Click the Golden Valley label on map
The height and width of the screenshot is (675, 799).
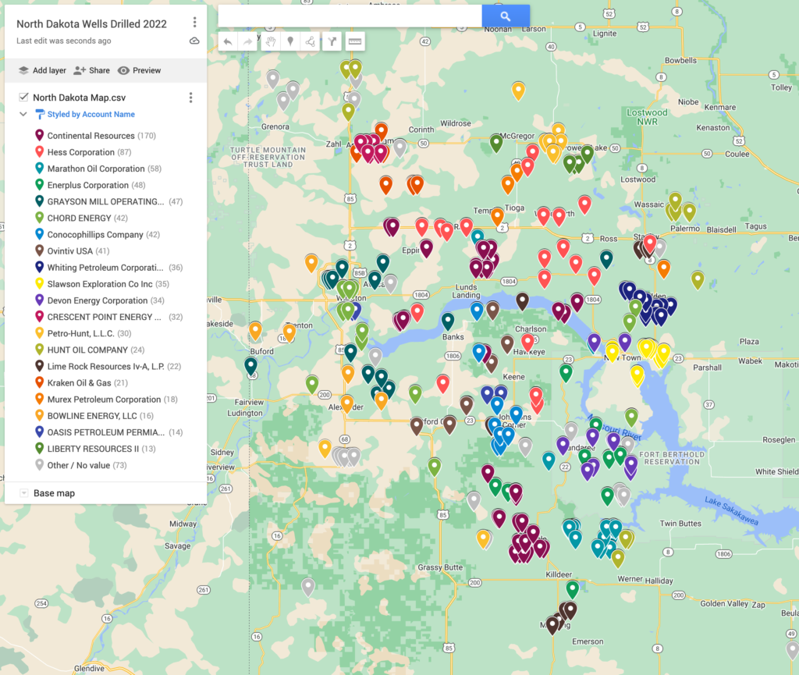[x=724, y=604]
